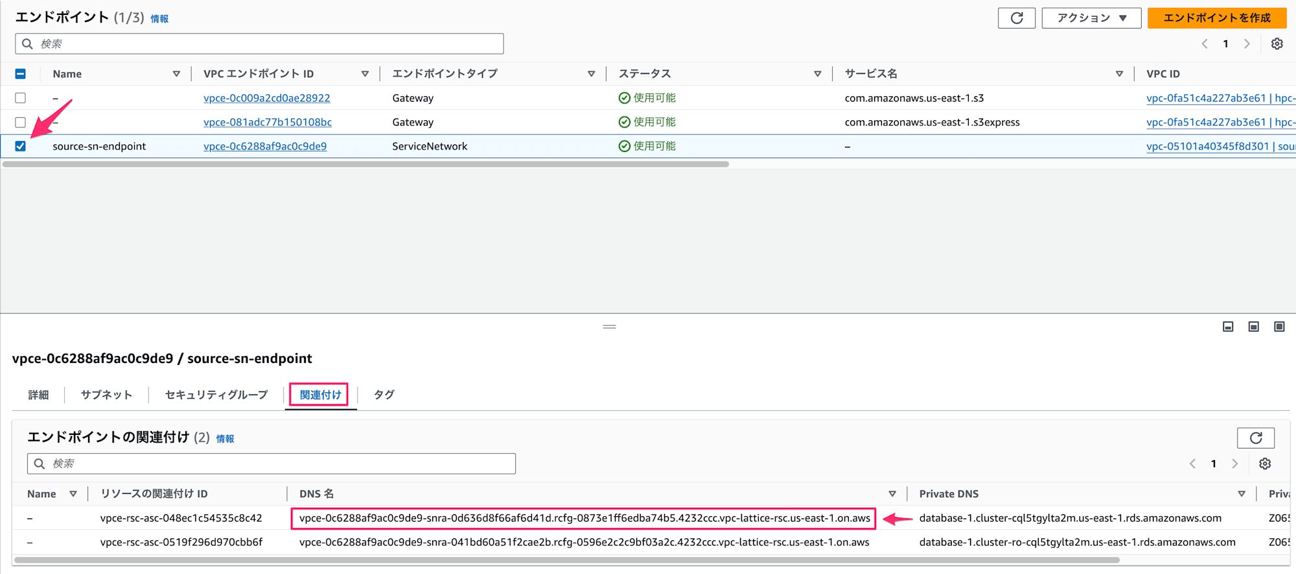Click com.amazonaws.us-east-1.s3express service name
The height and width of the screenshot is (574, 1296).
point(932,122)
